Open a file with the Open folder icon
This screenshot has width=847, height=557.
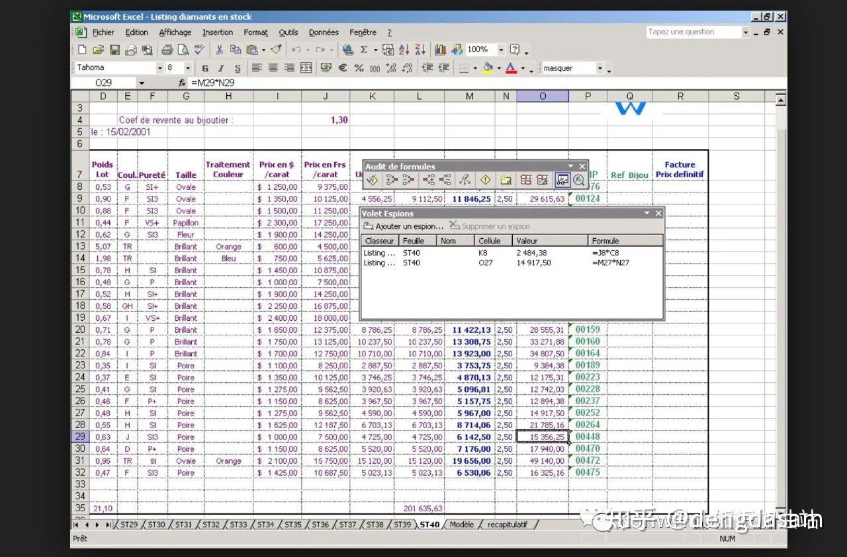click(99, 50)
